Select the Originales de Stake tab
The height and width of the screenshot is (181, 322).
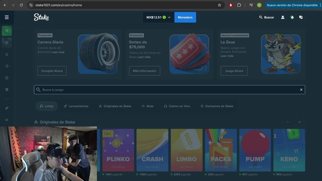[115, 106]
